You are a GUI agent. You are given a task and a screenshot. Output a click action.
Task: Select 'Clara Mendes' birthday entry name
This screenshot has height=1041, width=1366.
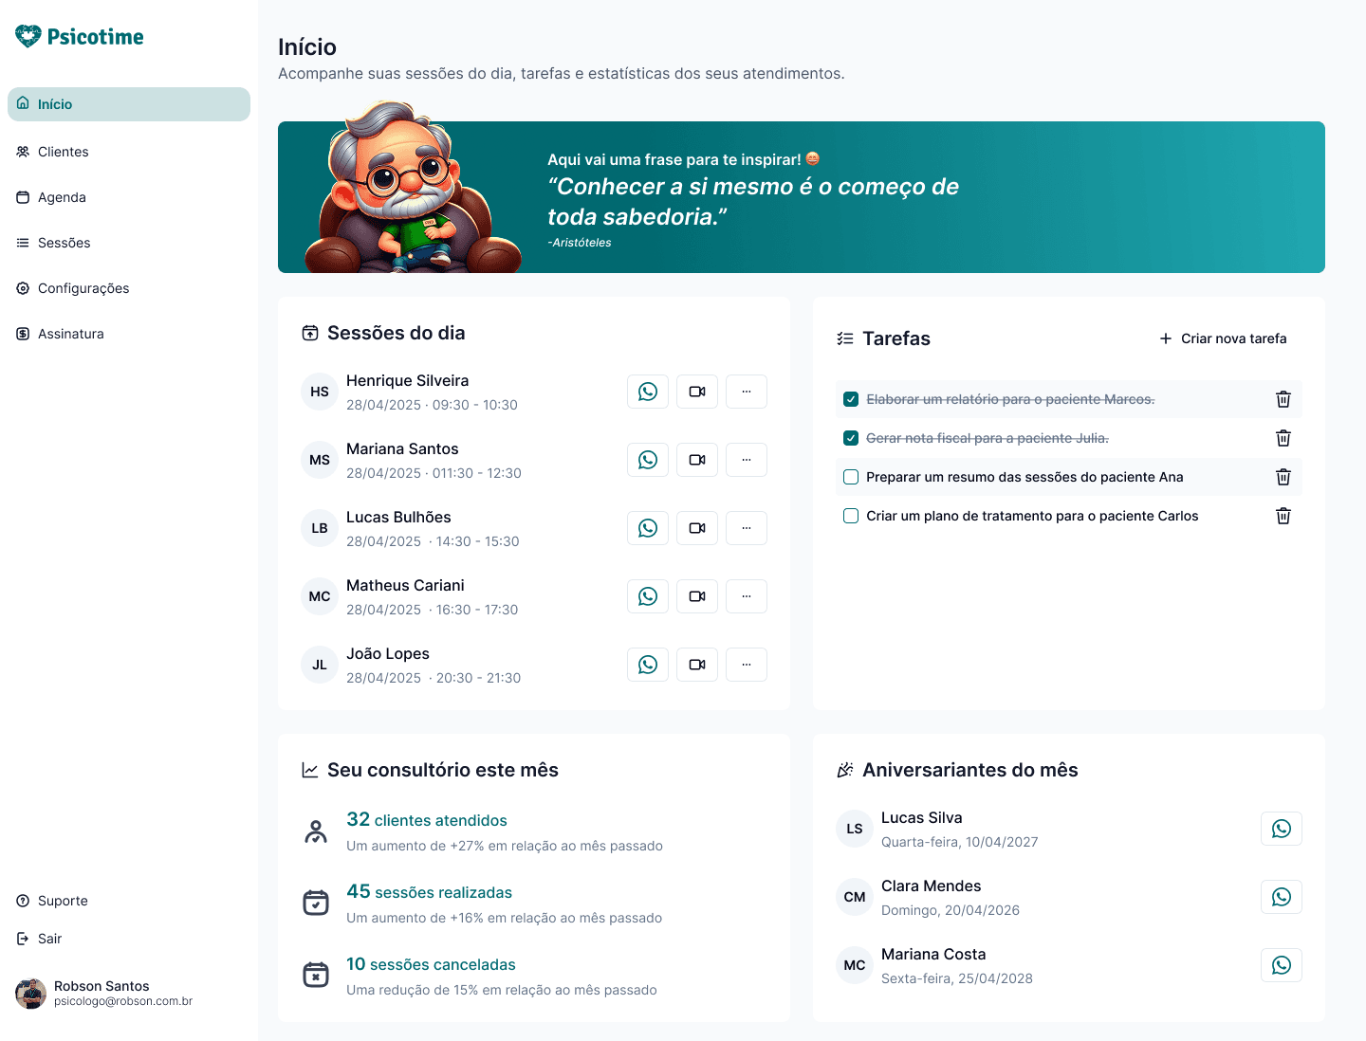tap(932, 886)
